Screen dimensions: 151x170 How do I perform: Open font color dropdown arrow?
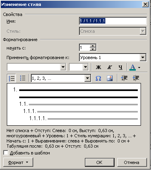(x=139, y=67)
